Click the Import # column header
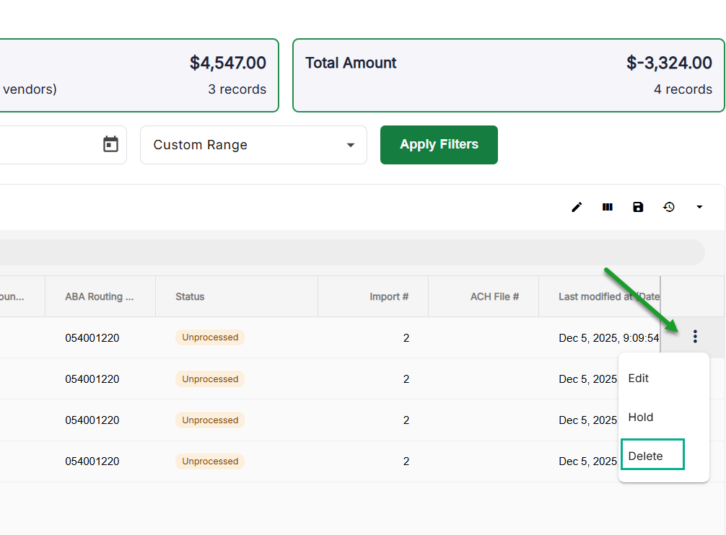Image resolution: width=726 pixels, height=535 pixels. coord(389,296)
